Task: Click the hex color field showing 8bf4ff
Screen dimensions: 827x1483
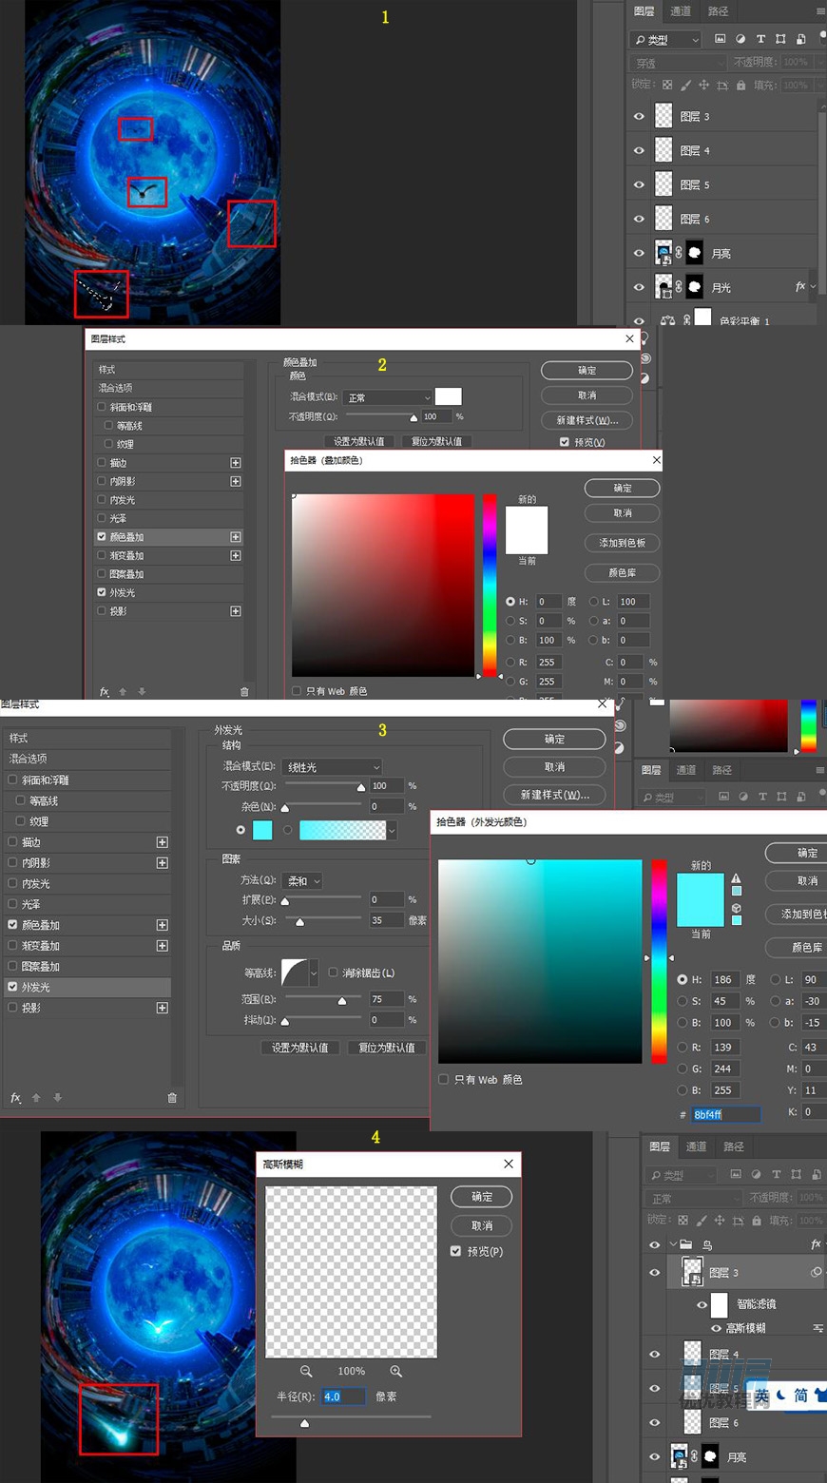Action: point(725,1114)
